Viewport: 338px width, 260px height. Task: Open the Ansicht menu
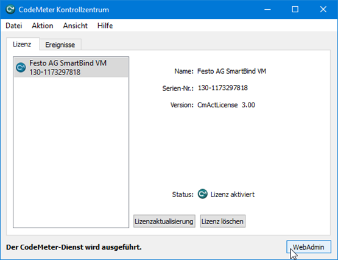(x=76, y=26)
